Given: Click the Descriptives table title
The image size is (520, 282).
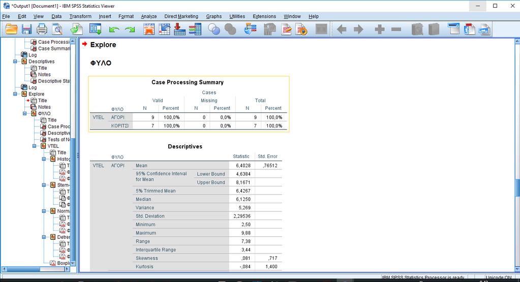Looking at the screenshot, I should tap(185, 146).
